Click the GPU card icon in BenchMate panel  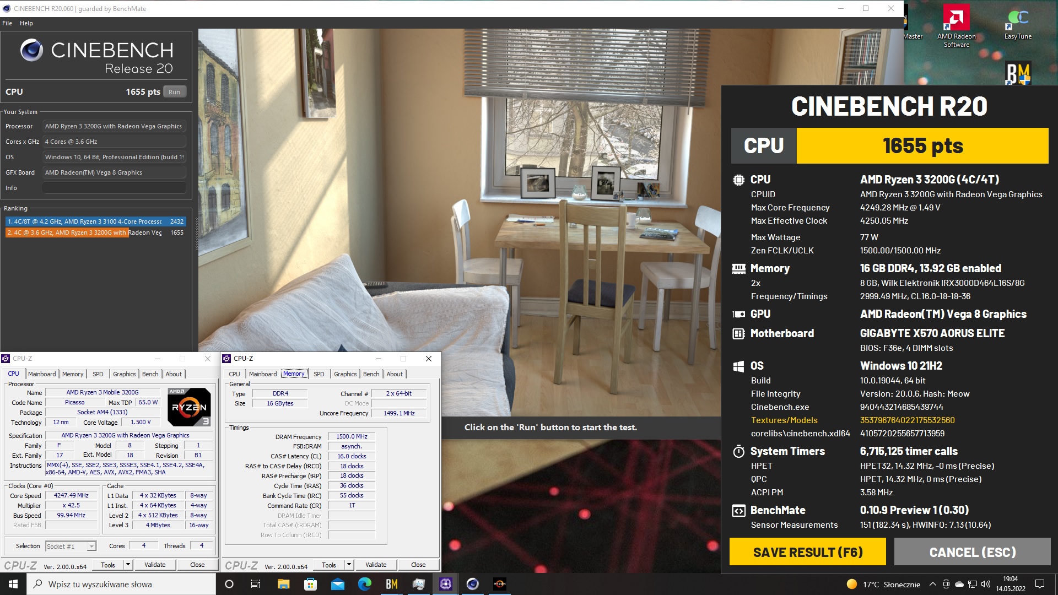coord(738,314)
